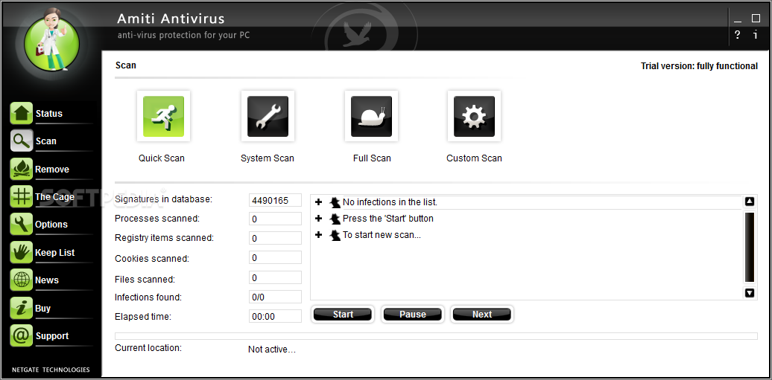Image resolution: width=772 pixels, height=380 pixels.
Task: Click the Infections found value field
Action: 275,297
